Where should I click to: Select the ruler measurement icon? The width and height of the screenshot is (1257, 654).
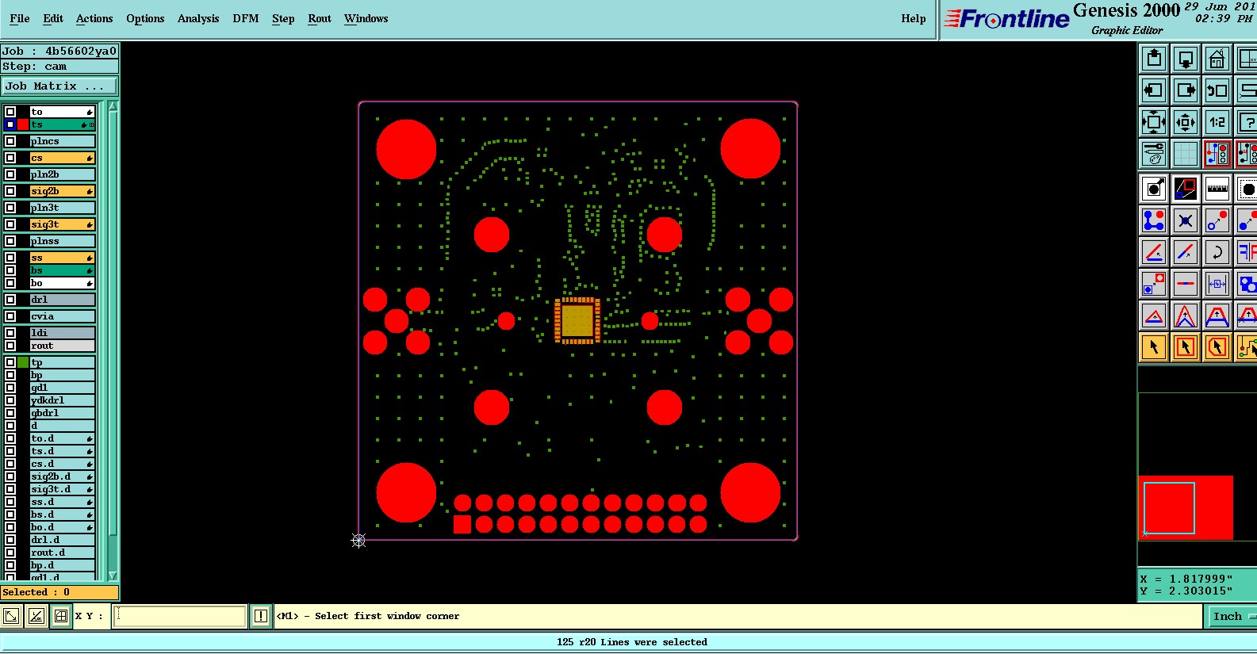[1217, 189]
